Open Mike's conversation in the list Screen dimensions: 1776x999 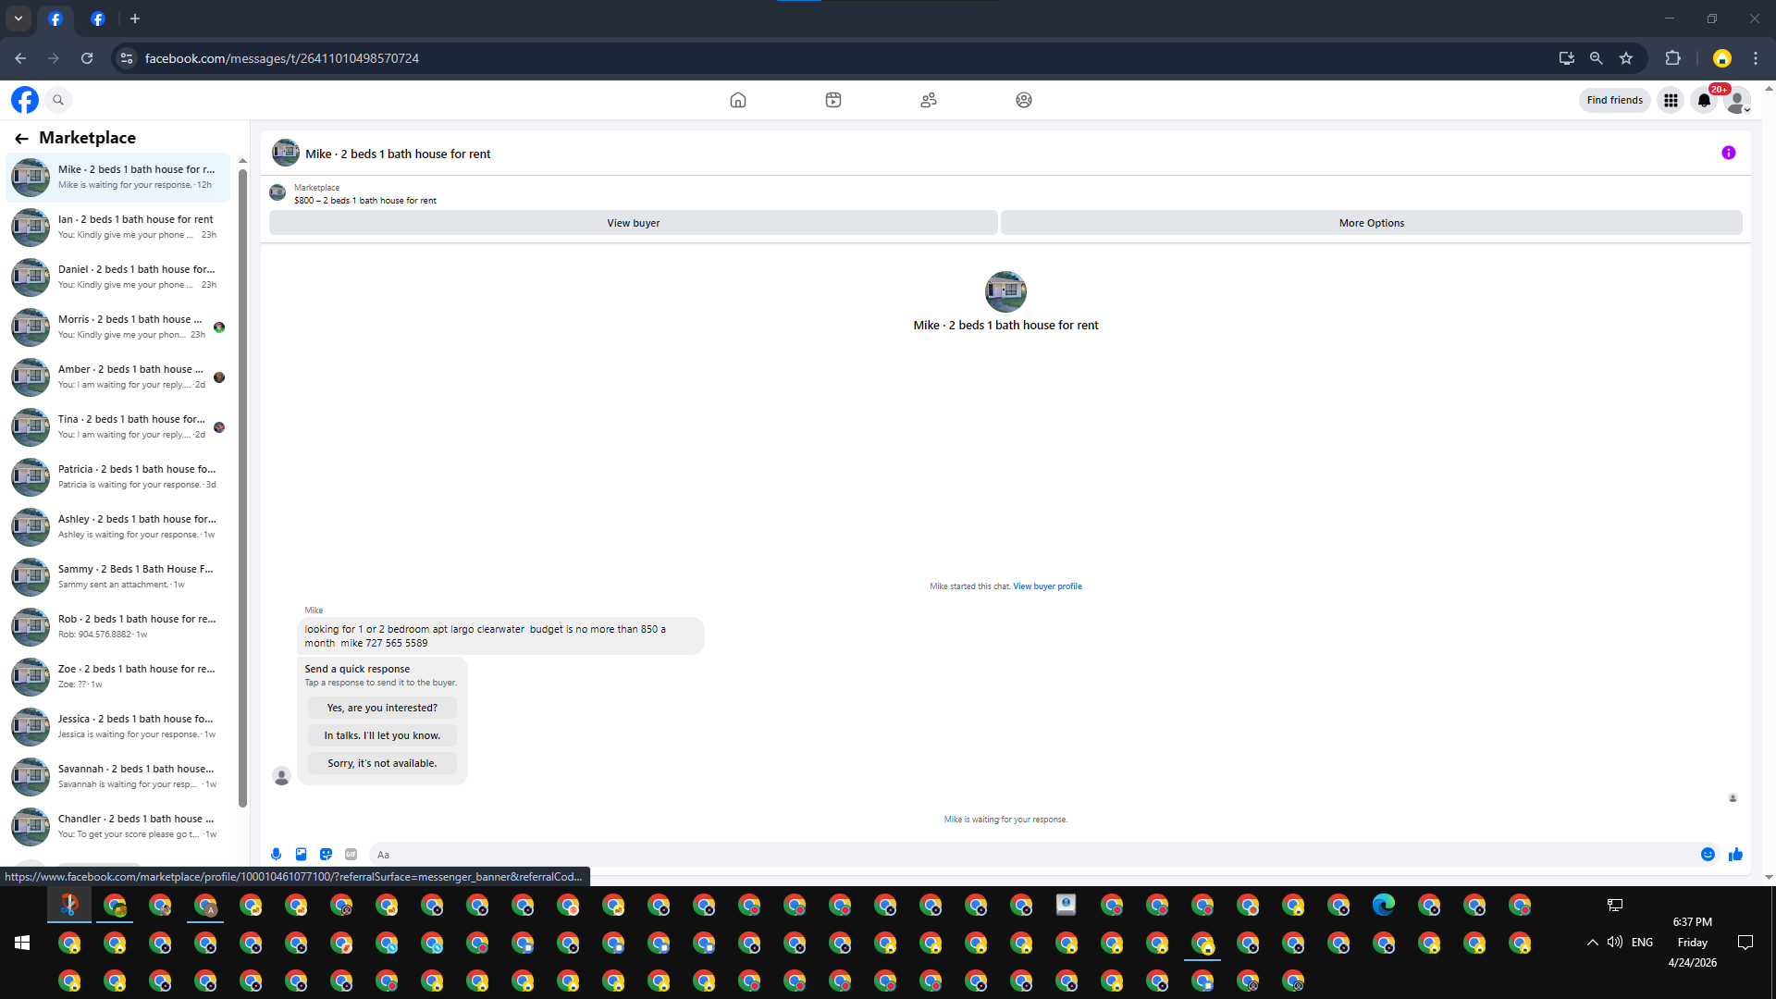pos(118,178)
